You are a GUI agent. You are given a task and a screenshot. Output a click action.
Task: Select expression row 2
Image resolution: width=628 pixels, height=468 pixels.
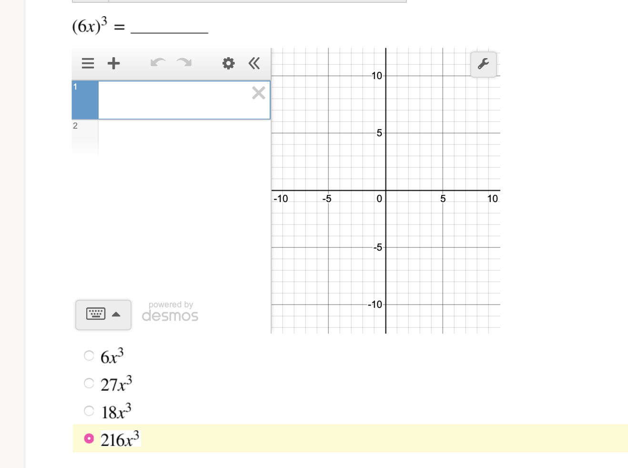click(171, 137)
